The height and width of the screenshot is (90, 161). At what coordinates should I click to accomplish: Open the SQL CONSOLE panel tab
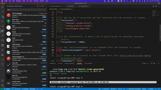[88, 63]
